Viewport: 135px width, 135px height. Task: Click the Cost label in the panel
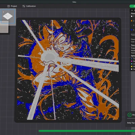coord(133,42)
